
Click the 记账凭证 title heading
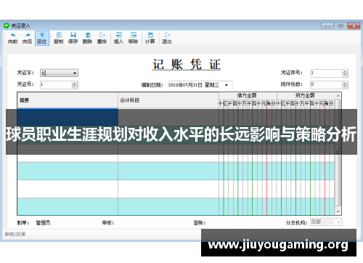[x=187, y=65]
